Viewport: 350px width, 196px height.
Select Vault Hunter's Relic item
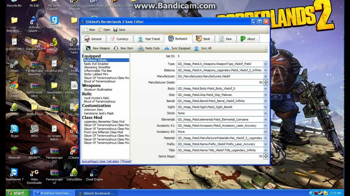97,98
